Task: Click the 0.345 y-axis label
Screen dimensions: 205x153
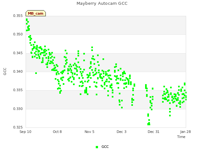Action: (18, 53)
